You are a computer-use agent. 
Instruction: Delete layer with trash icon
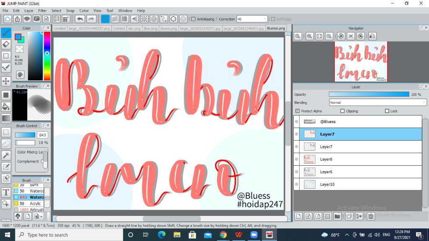tap(371, 216)
